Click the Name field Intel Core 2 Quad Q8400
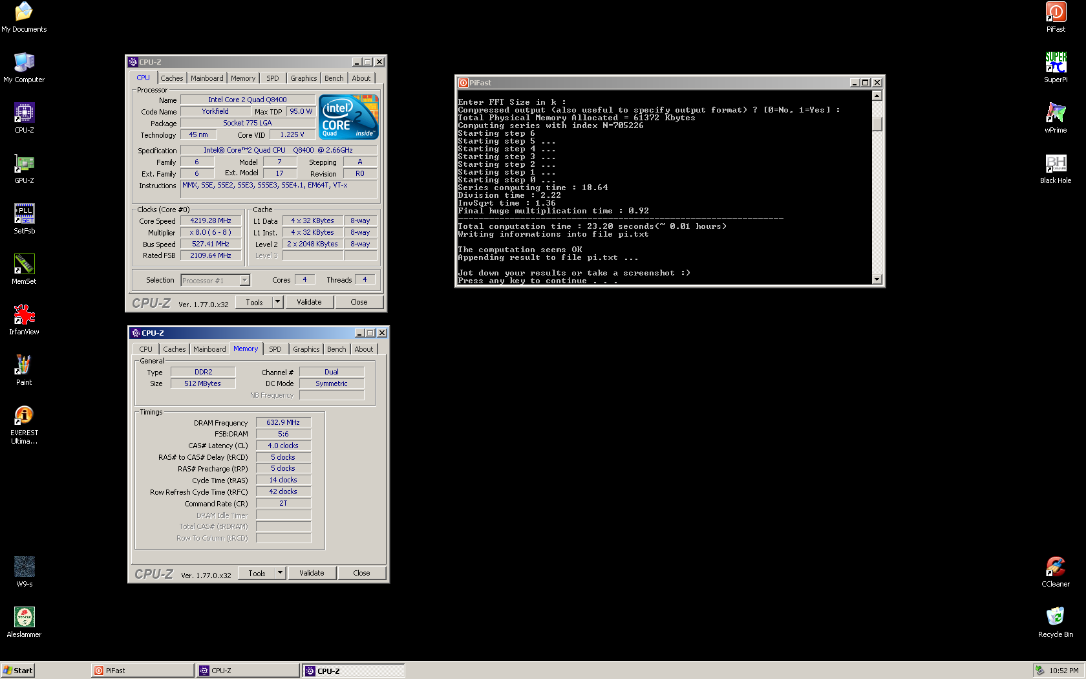The image size is (1086, 679). click(x=248, y=100)
